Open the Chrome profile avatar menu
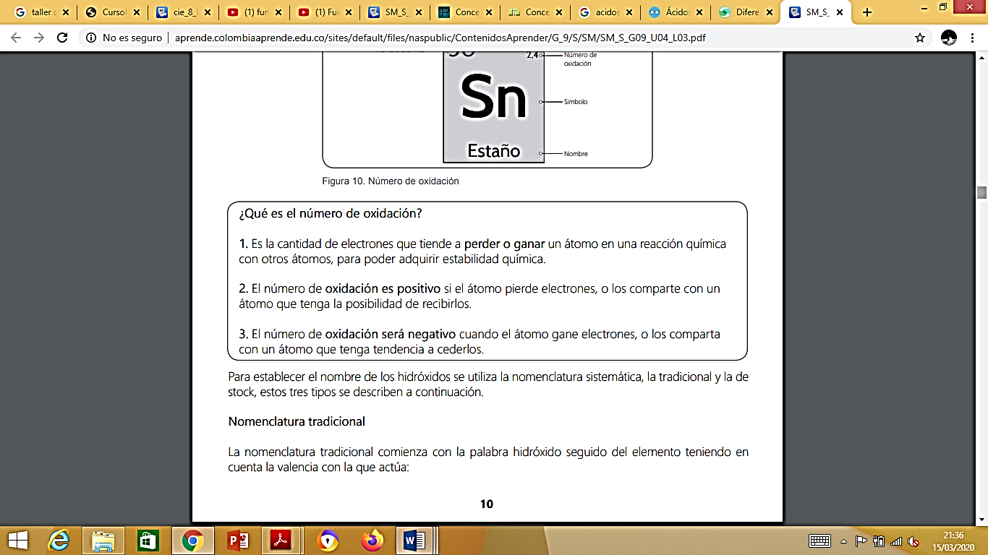 click(948, 38)
